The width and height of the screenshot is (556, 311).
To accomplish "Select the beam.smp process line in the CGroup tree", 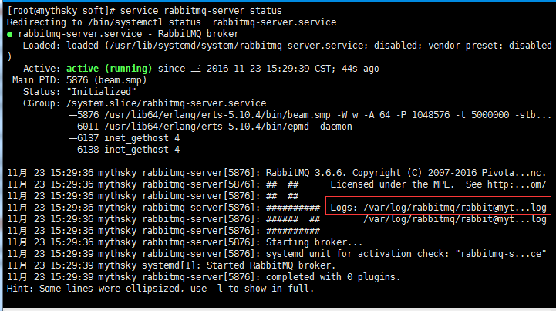I will point(308,115).
